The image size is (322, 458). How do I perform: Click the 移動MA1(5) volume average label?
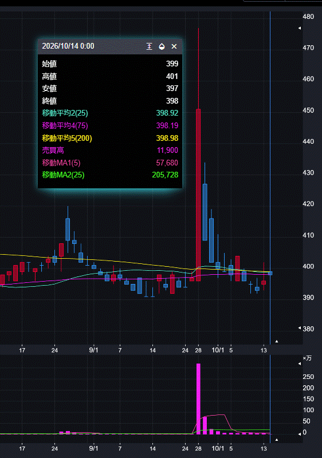pyautogui.click(x=61, y=163)
